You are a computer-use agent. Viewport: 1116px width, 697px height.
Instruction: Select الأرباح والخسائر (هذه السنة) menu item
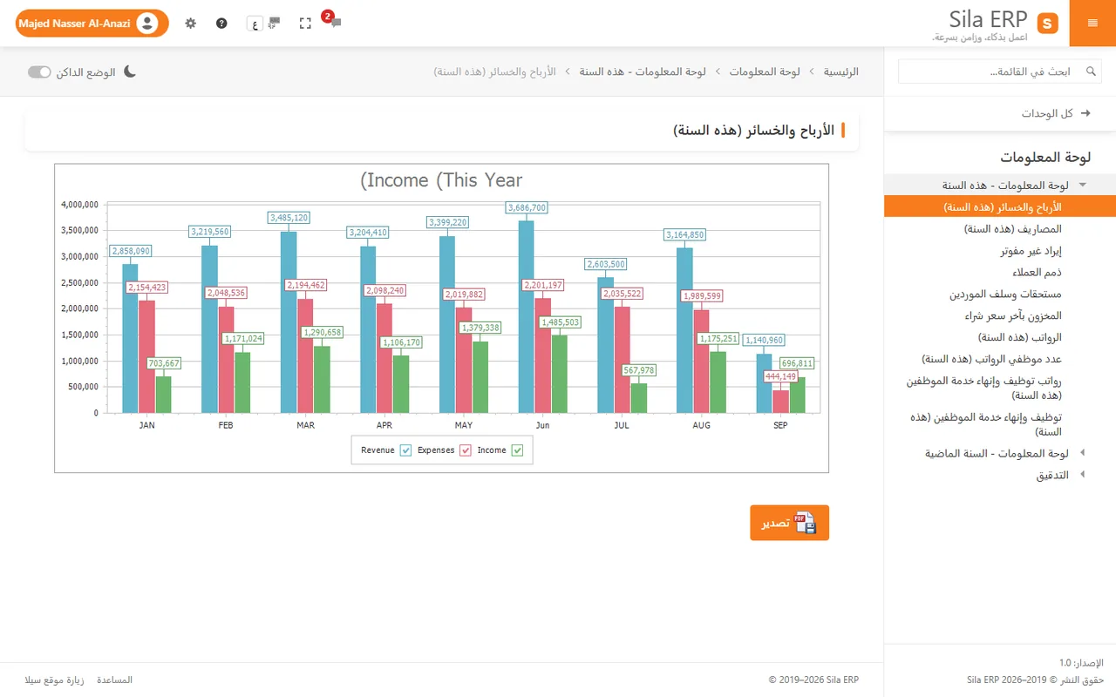(x=1000, y=206)
